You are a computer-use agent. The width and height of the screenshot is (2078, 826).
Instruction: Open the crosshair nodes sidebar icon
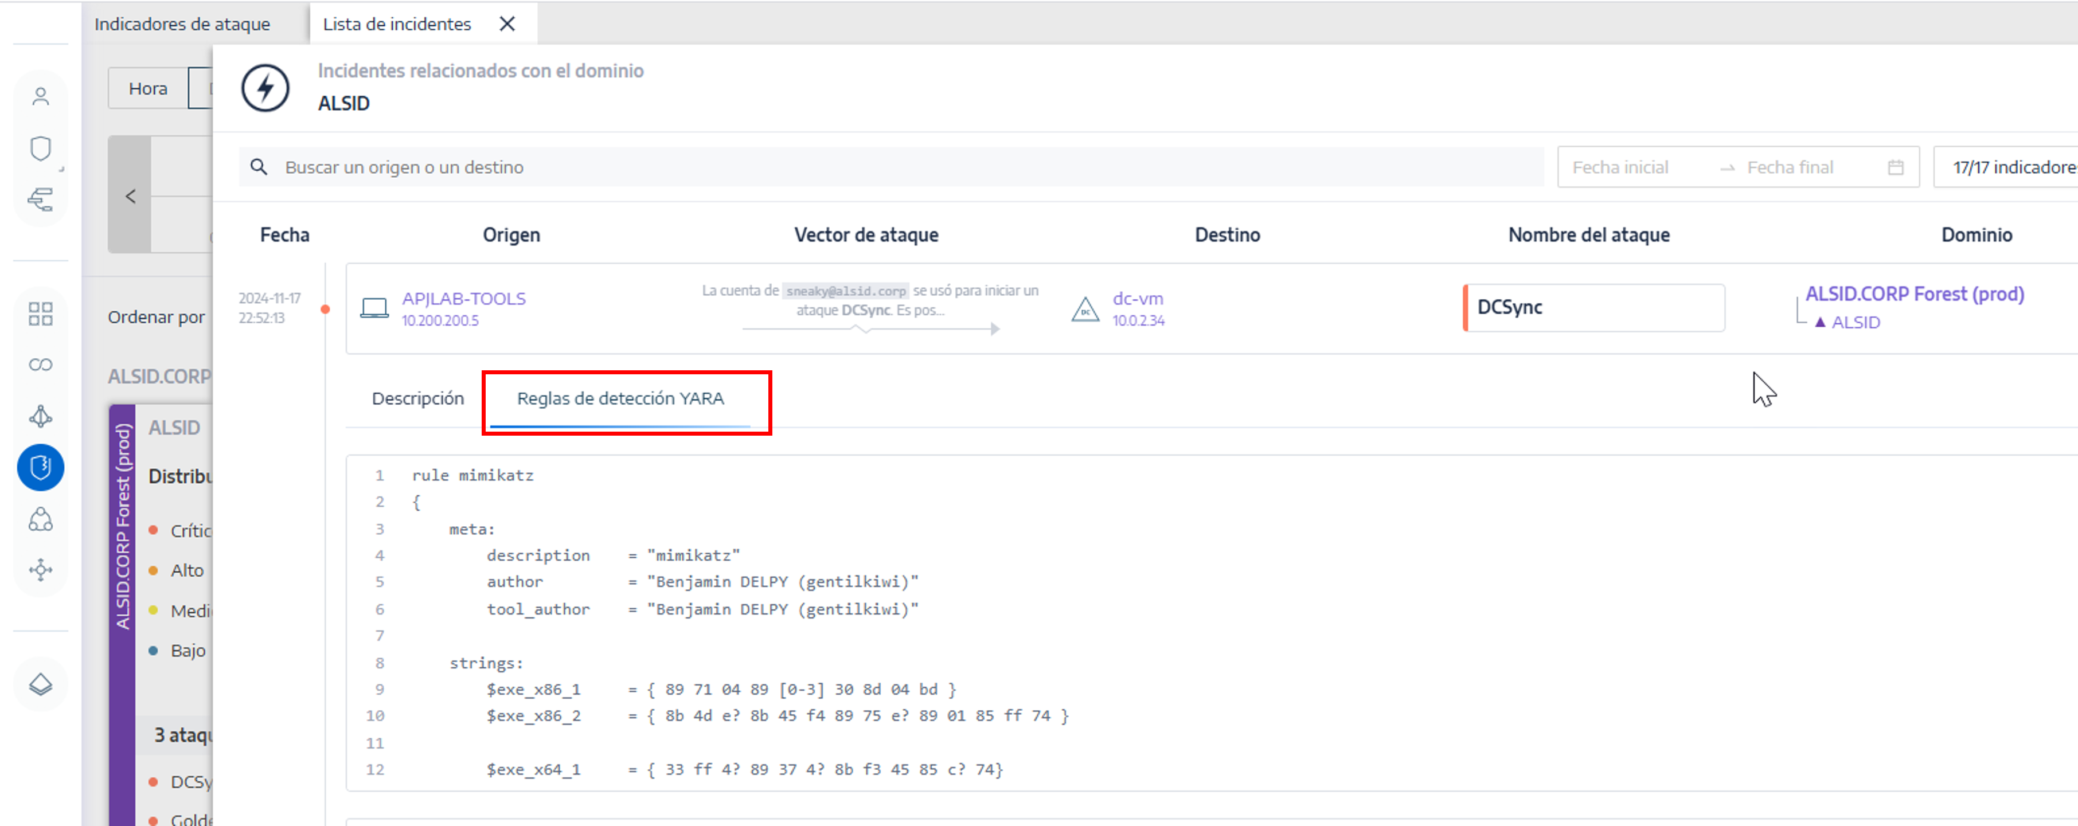click(40, 570)
